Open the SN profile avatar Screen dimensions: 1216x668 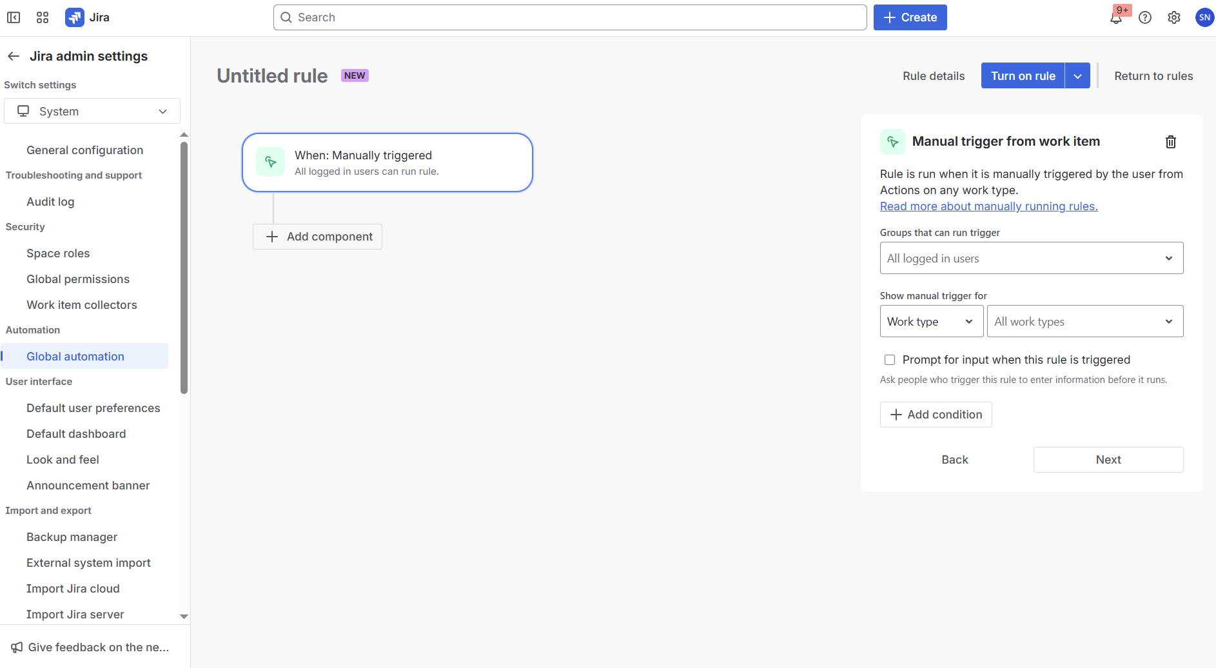tap(1204, 17)
